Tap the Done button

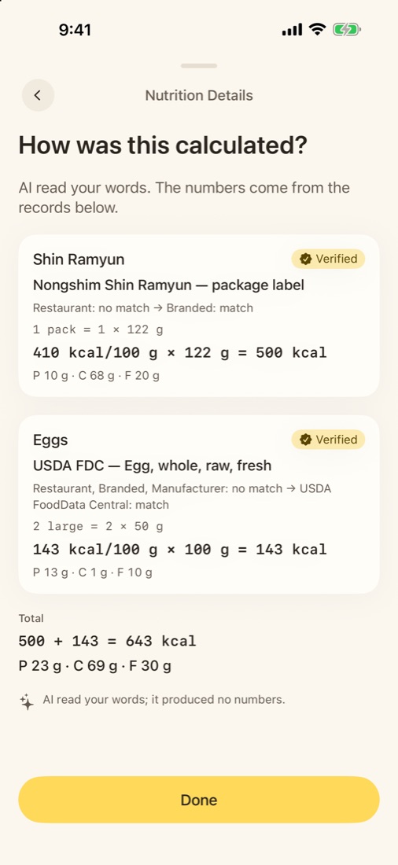[199, 800]
